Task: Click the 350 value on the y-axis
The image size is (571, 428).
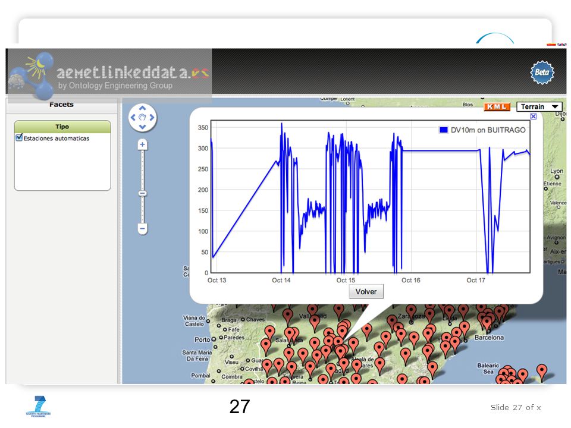Action: [203, 128]
